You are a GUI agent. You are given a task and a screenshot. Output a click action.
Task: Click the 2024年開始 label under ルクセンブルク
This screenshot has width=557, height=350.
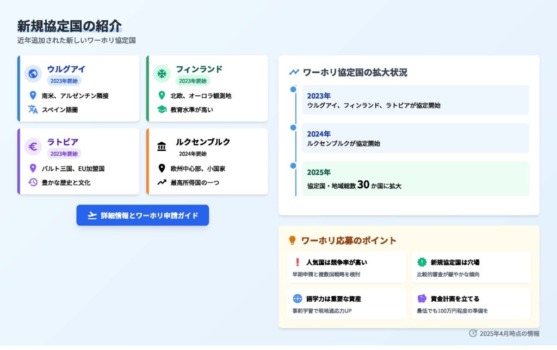(x=193, y=154)
